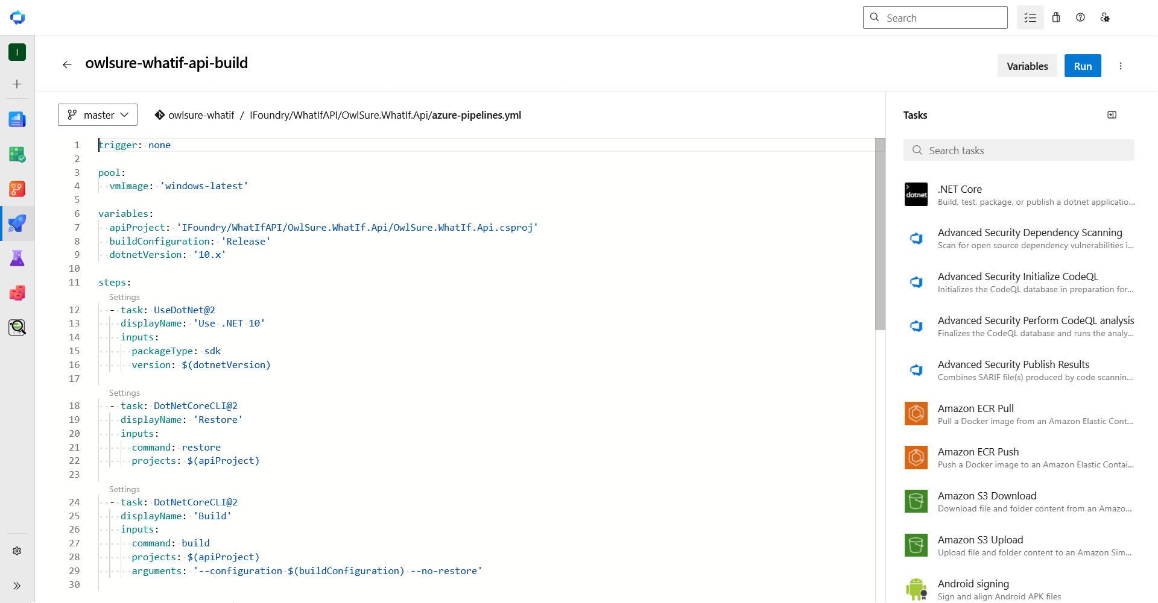1158x603 pixels.
Task: Click the displayName 'Use .NET 10' line
Action: point(193,323)
